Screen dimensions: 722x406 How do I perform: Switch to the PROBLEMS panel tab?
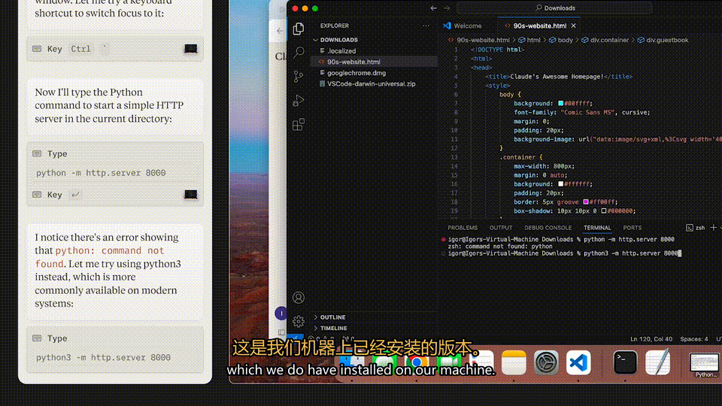[463, 228]
